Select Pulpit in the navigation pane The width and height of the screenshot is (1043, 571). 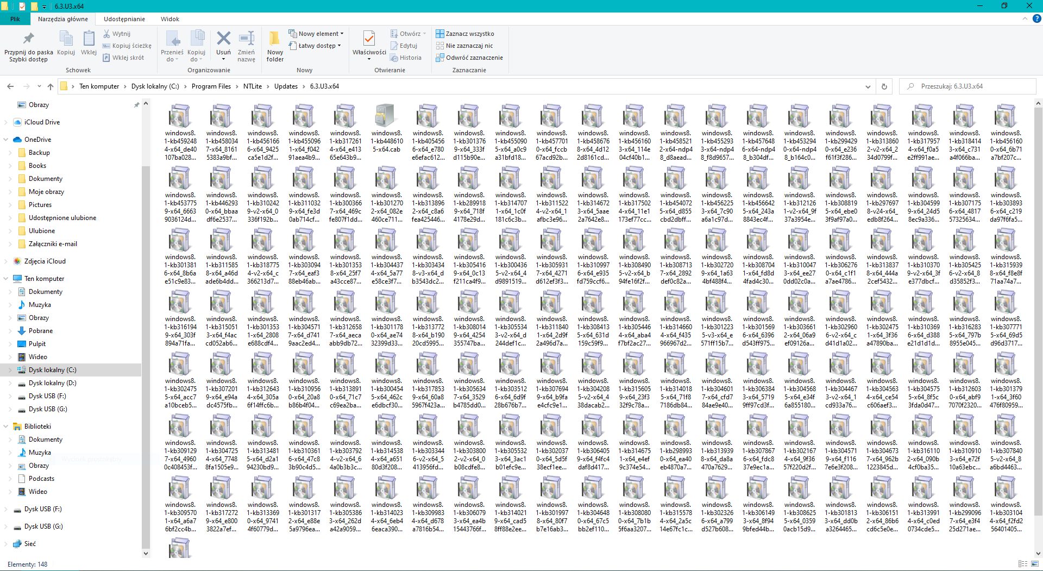pos(37,344)
